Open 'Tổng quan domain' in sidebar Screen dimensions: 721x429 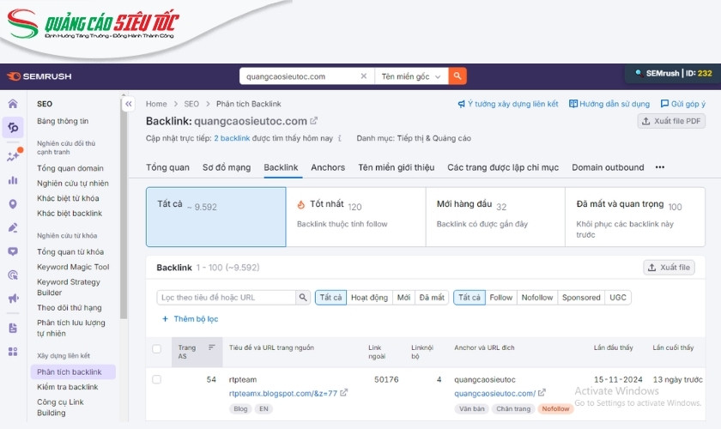coord(70,168)
